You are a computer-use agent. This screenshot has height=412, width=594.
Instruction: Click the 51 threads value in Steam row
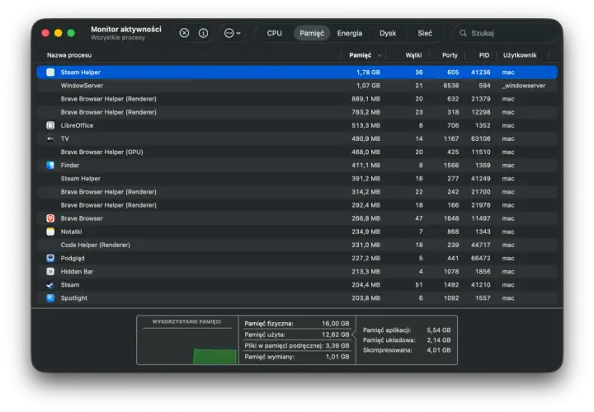tap(419, 285)
